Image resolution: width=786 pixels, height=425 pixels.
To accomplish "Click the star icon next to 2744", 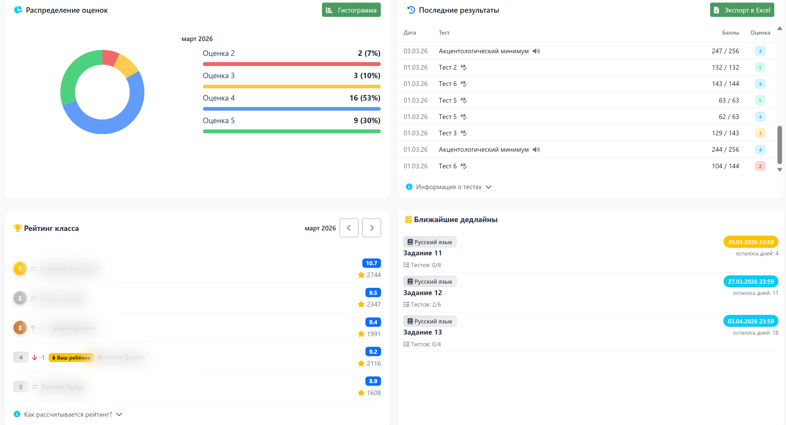I will (361, 275).
